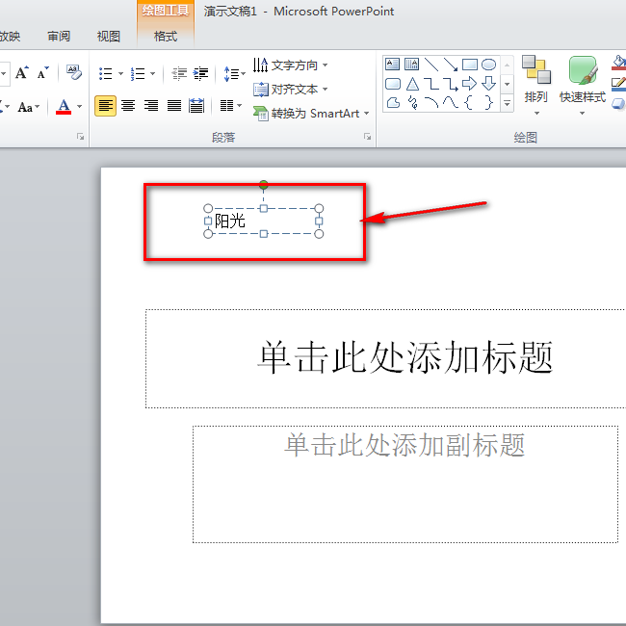Image resolution: width=626 pixels, height=626 pixels.
Task: Decrease the list indent level
Action: point(179,74)
